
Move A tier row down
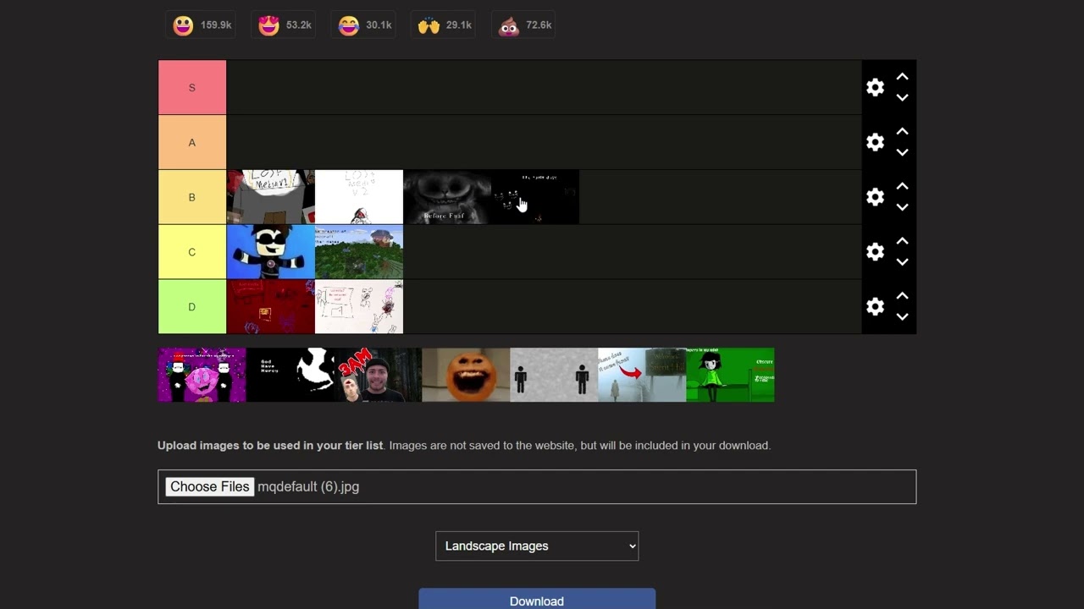[x=903, y=152]
